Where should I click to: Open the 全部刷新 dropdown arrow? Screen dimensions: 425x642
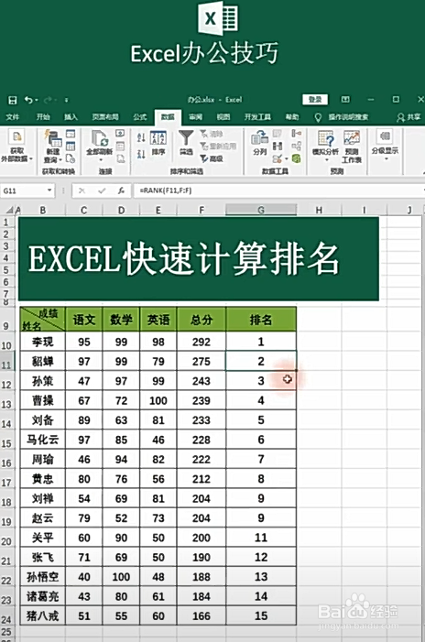click(100, 159)
